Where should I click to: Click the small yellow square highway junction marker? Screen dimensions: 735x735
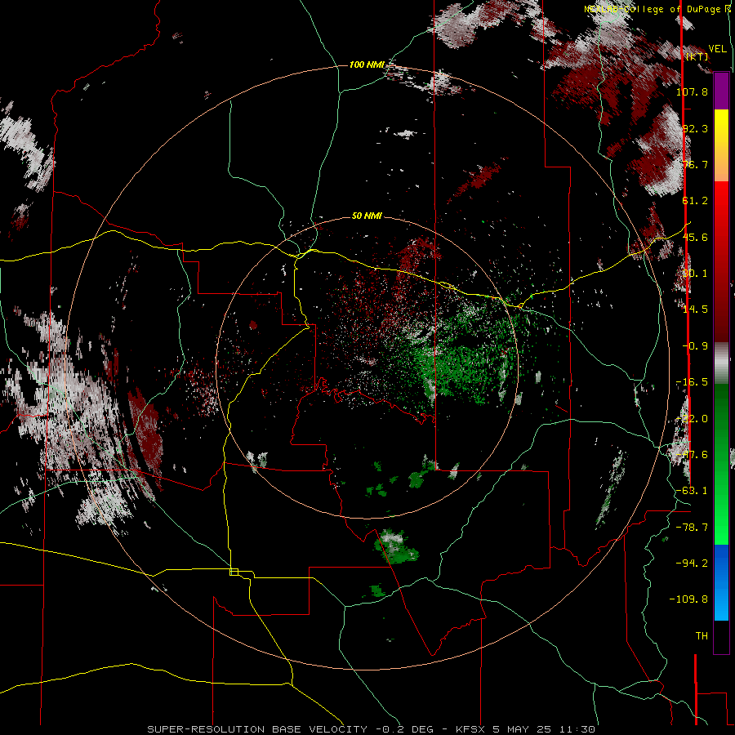point(234,572)
